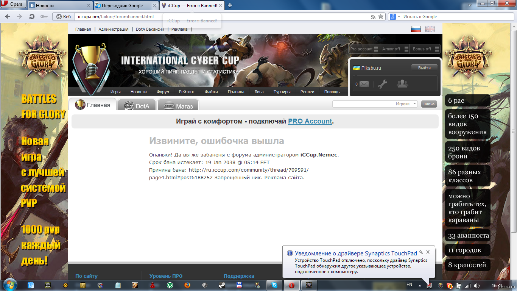
Task: Select the Главная site tab
Action: click(93, 105)
